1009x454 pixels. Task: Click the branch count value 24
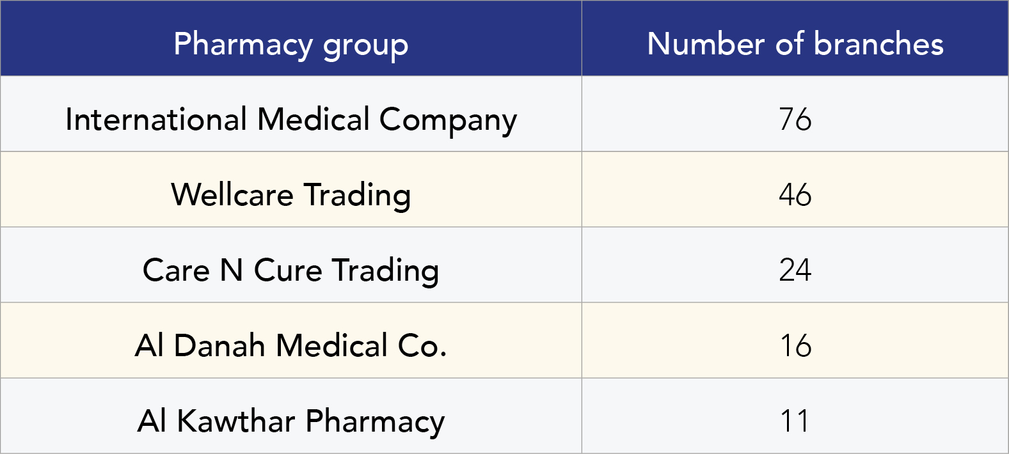[795, 270]
